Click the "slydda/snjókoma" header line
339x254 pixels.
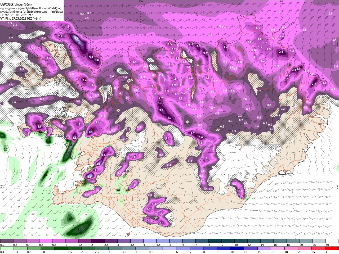coord(32,12)
